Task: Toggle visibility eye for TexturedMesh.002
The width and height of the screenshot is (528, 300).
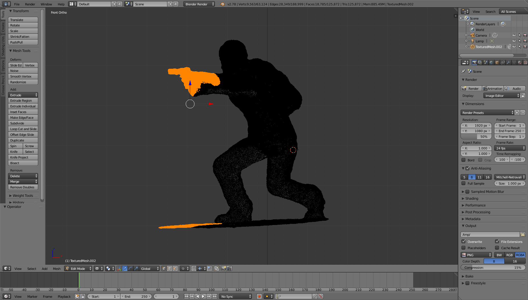Action: [x=514, y=47]
